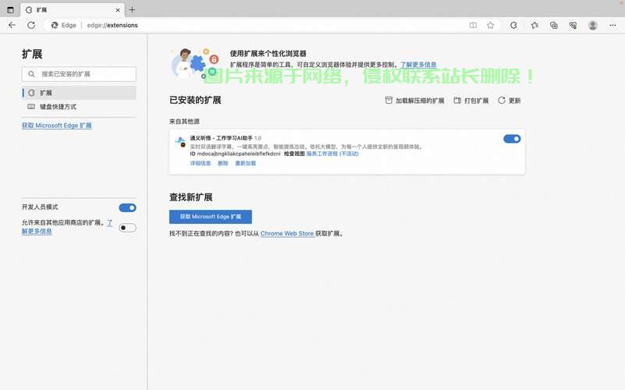Click the 通义听悟 - 工作学习AI助手 title
The image size is (625, 390).
click(x=222, y=138)
